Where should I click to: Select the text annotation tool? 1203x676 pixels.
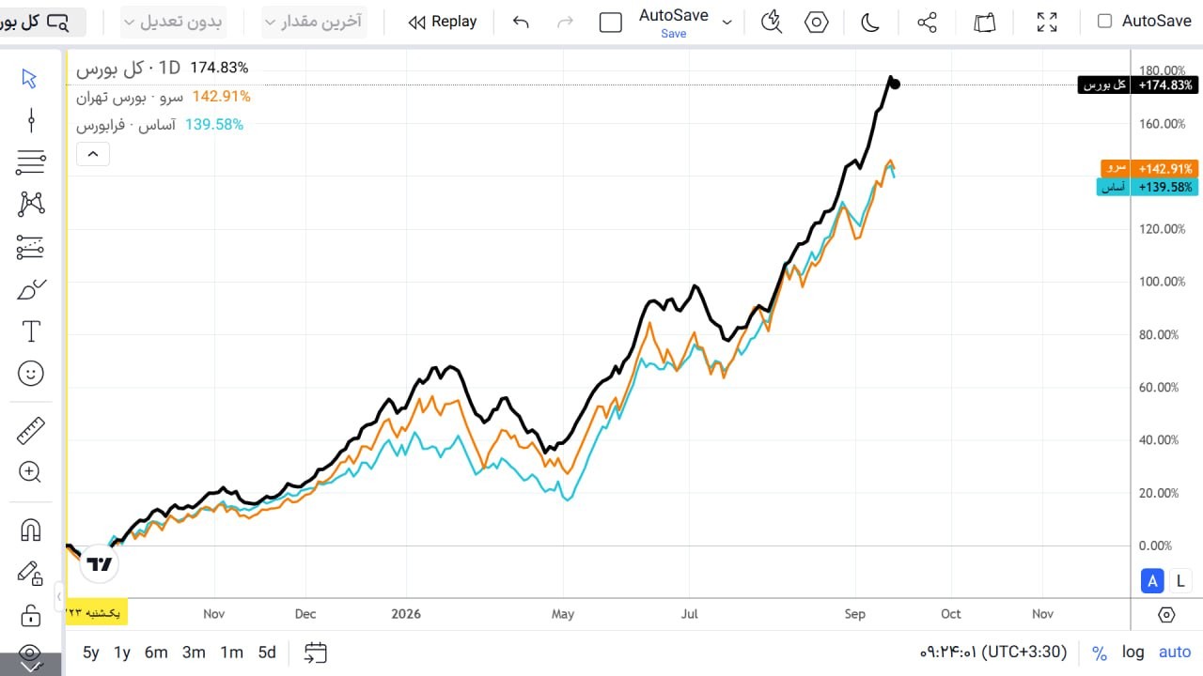[31, 330]
